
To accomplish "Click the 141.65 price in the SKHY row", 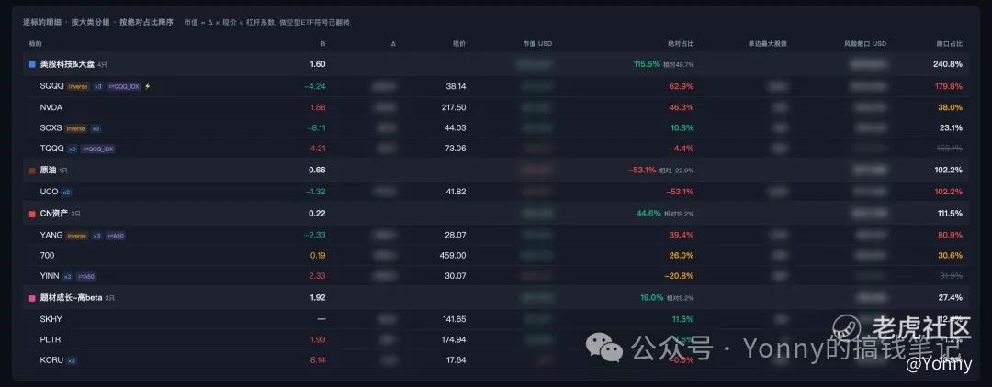I will point(455,319).
